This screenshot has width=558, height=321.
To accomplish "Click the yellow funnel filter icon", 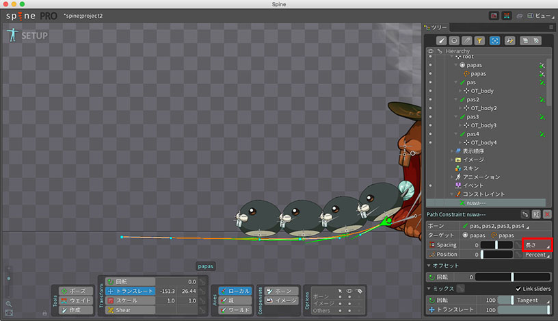I will pyautogui.click(x=479, y=40).
